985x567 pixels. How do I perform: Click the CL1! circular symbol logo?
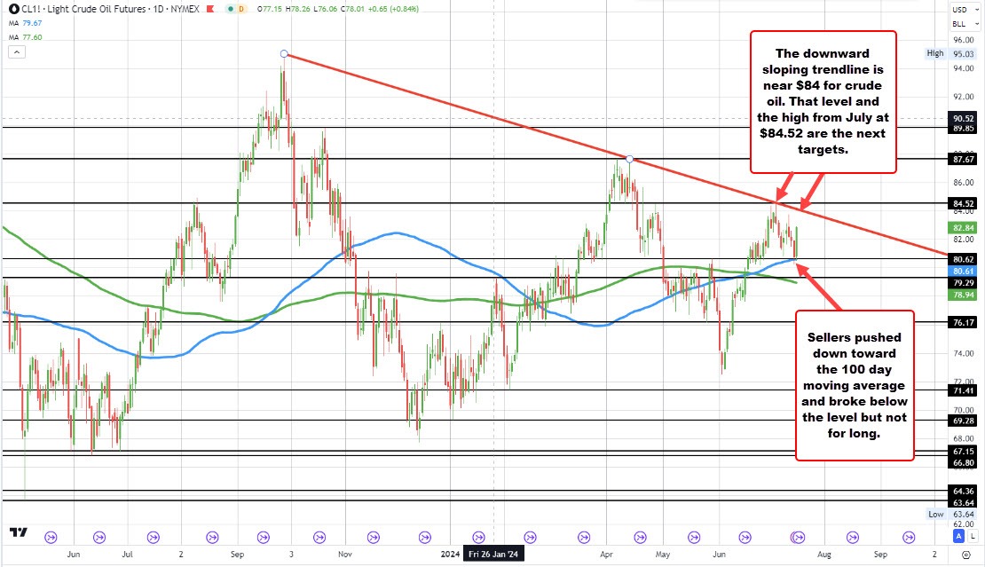tap(13, 9)
